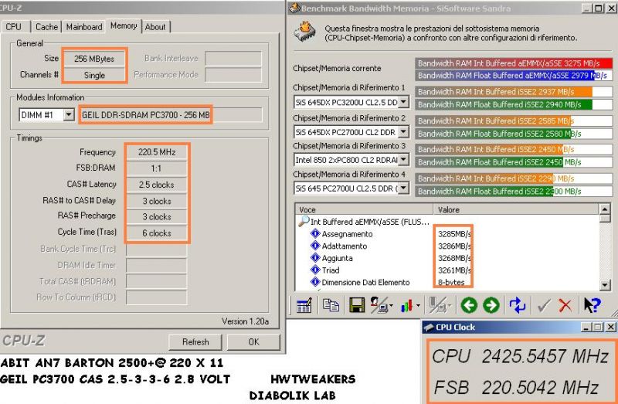This screenshot has height=404, width=618.
Task: Click blue Float Buffered aEMMX/aSSE 2979 MB/s bar
Action: pos(514,75)
